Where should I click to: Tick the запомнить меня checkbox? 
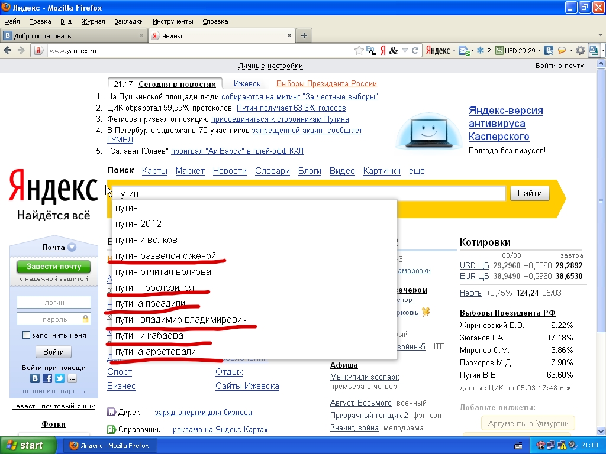pos(26,335)
